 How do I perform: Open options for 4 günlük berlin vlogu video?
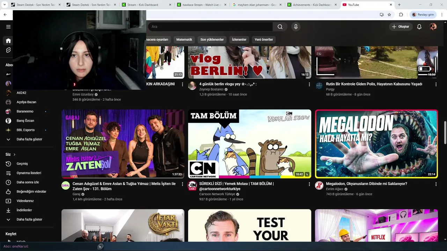tap(309, 84)
